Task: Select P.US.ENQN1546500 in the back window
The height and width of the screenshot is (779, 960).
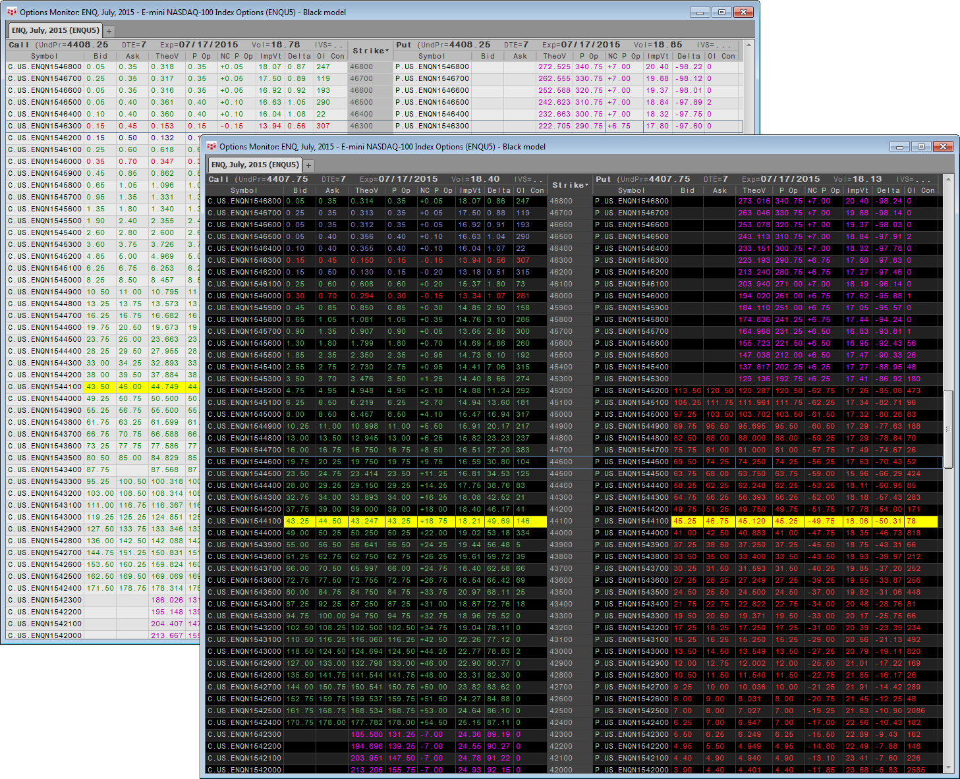Action: [432, 102]
